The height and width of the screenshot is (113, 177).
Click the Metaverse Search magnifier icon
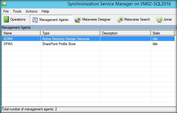pos(120,19)
